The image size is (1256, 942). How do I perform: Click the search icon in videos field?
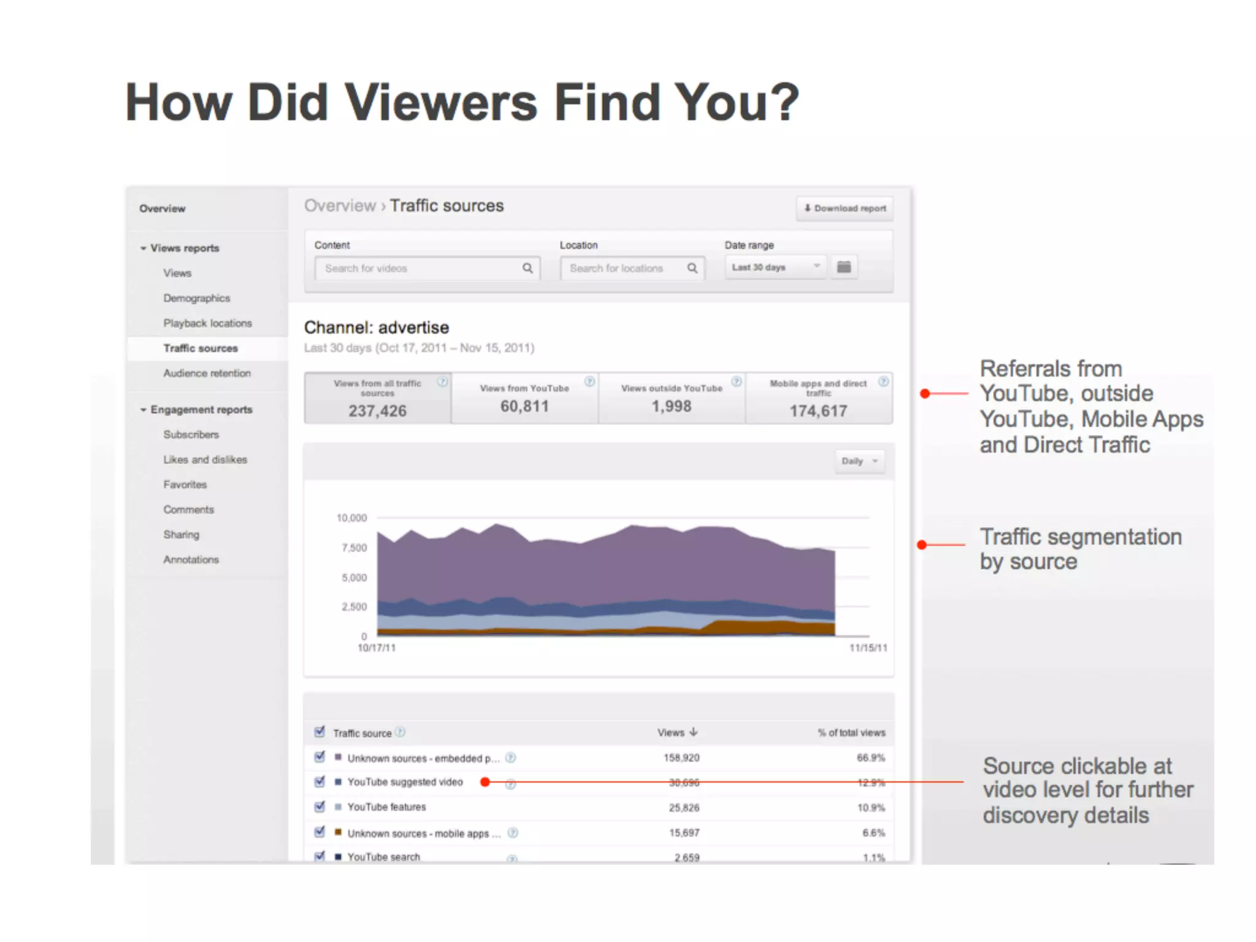[x=527, y=268]
